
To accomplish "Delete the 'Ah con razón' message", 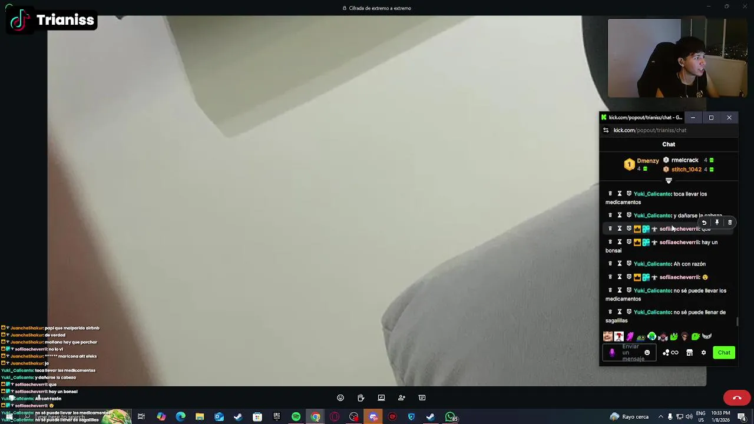I will (x=610, y=264).
